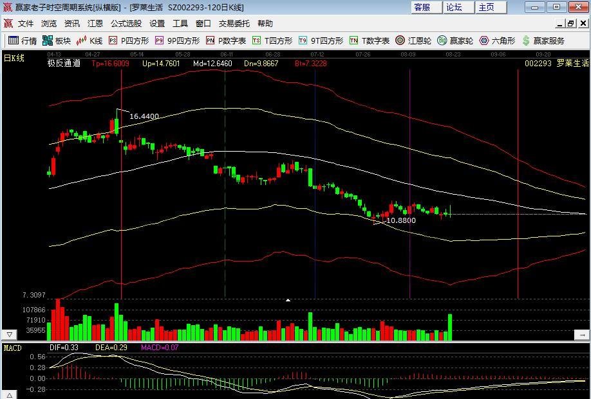Open 赢家服务 service page
Viewport: 591px width, 399px height.
pos(543,40)
